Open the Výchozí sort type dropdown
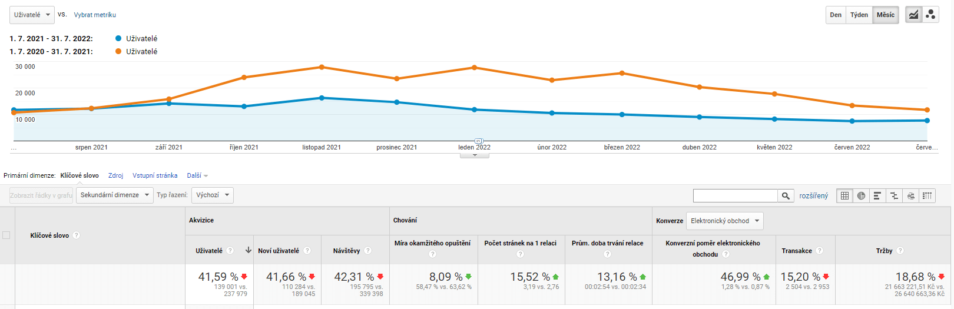The width and height of the screenshot is (954, 309). 213,195
